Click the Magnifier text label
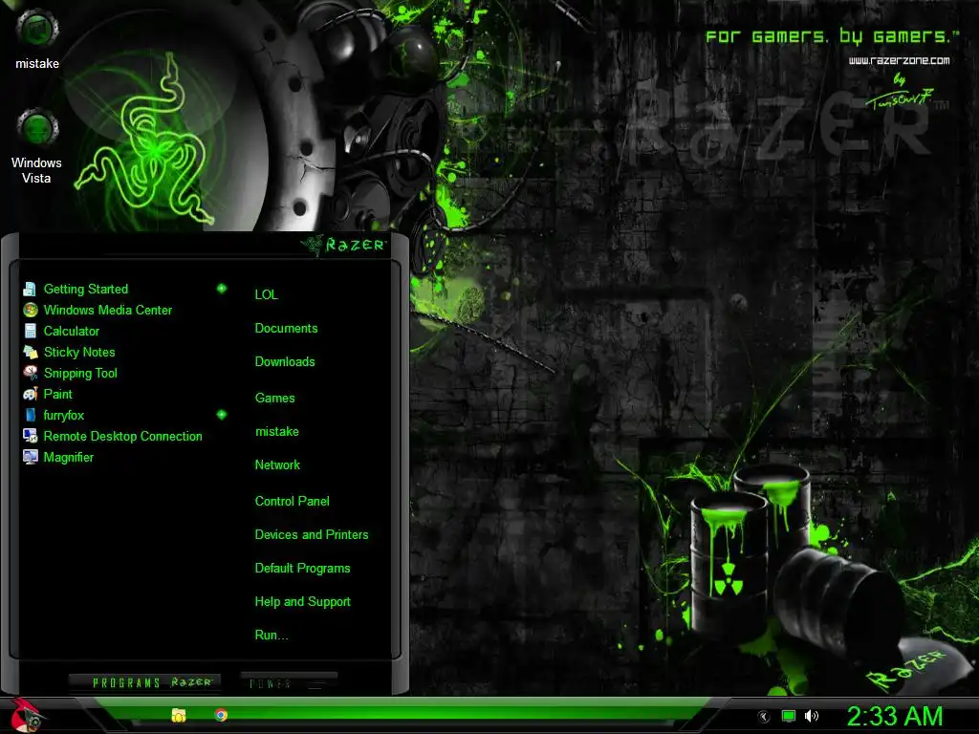Screen dimensions: 979x734 point(69,458)
